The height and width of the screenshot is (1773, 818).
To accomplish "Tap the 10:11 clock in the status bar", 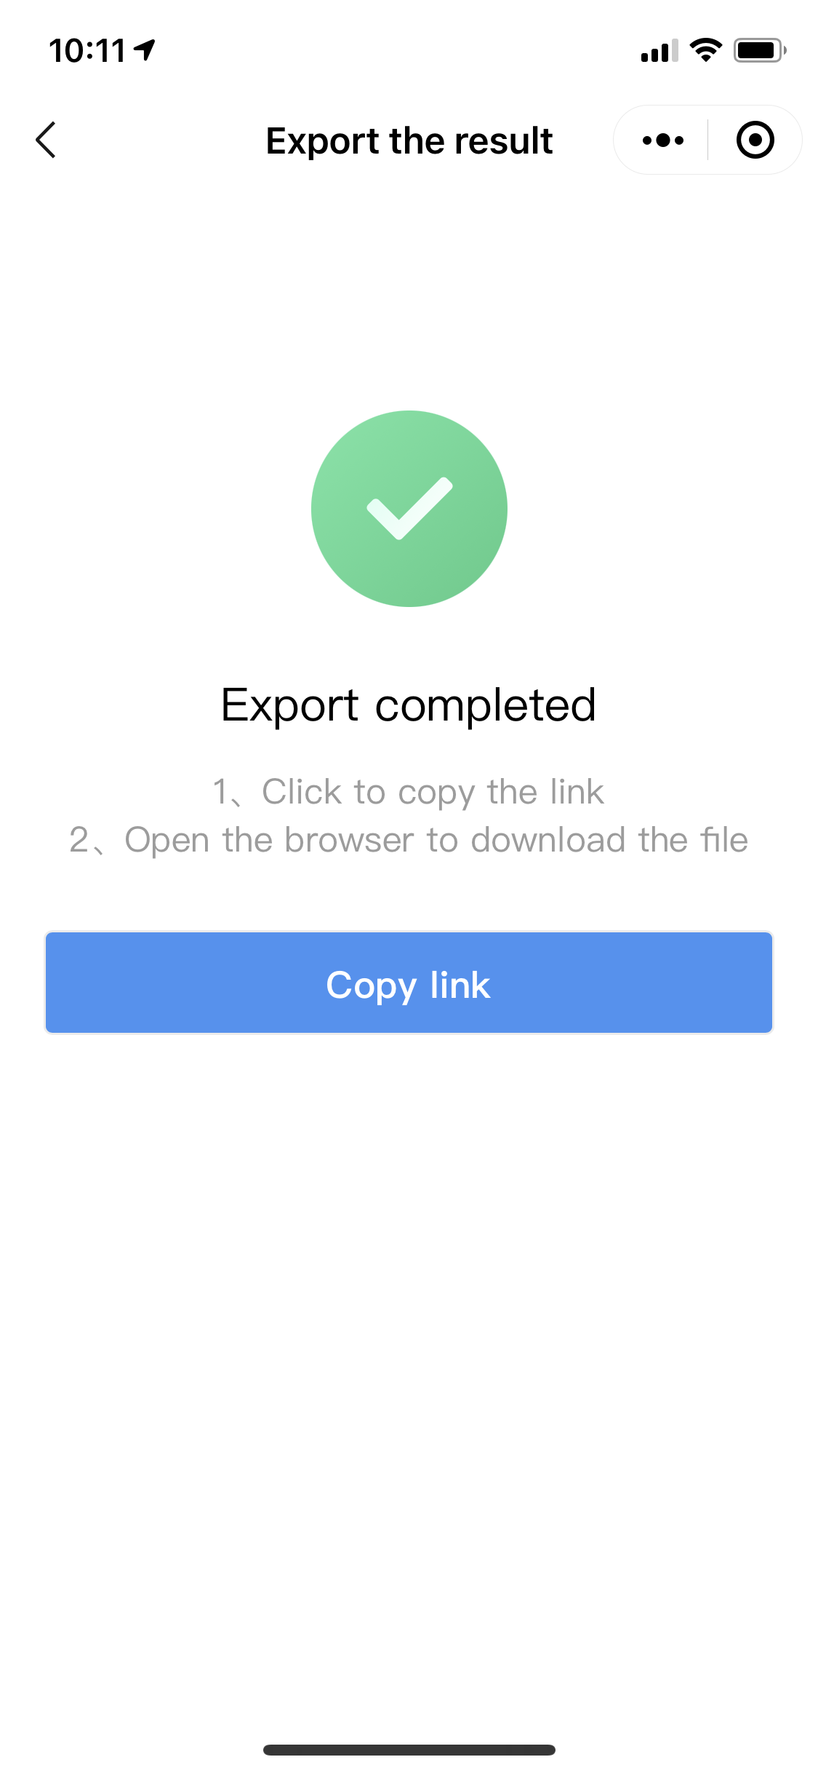I will 87,51.
